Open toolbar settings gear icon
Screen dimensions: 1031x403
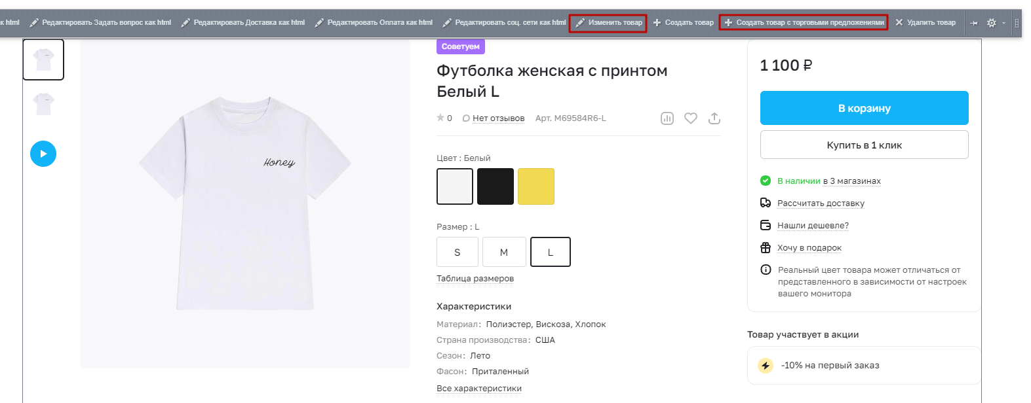pos(992,23)
